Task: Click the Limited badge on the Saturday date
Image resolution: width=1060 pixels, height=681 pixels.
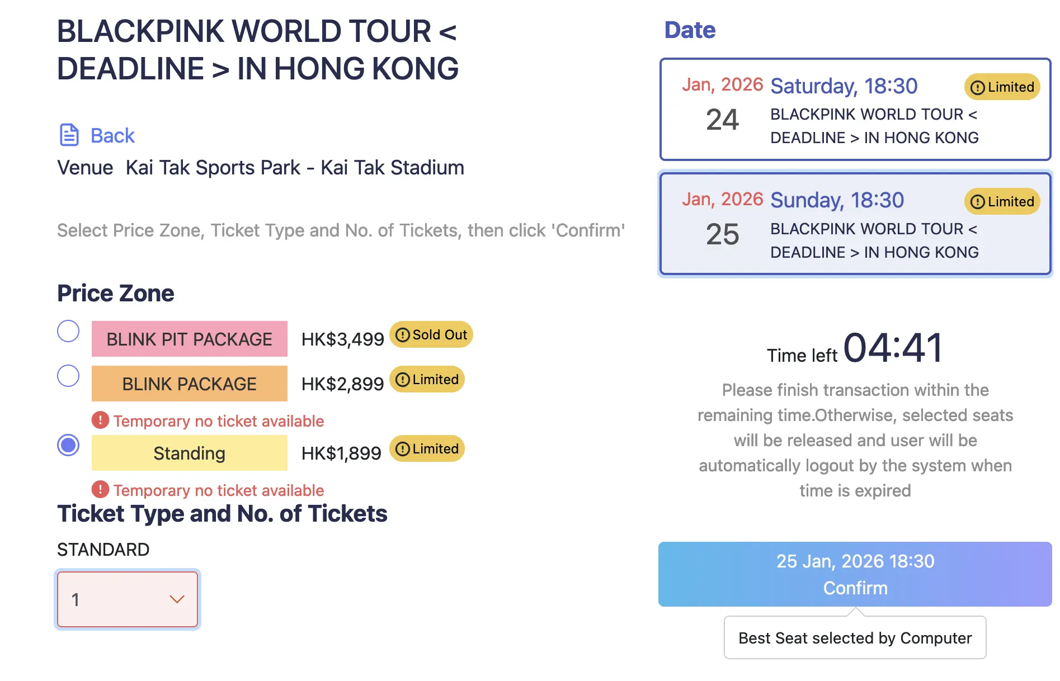Action: [1002, 87]
